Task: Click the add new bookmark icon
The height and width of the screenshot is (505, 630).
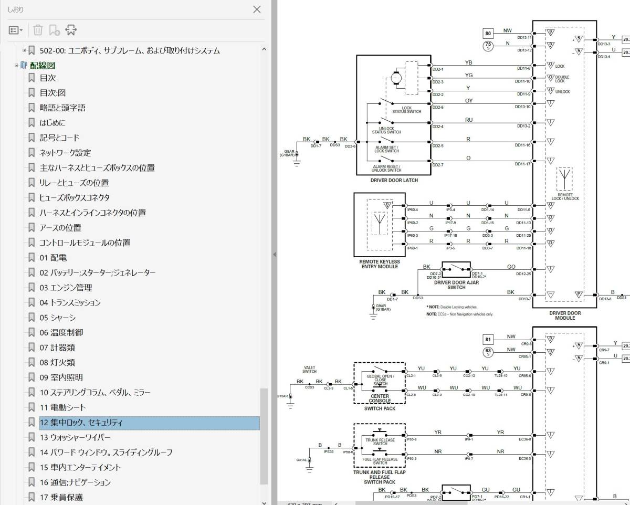Action: pyautogui.click(x=54, y=30)
